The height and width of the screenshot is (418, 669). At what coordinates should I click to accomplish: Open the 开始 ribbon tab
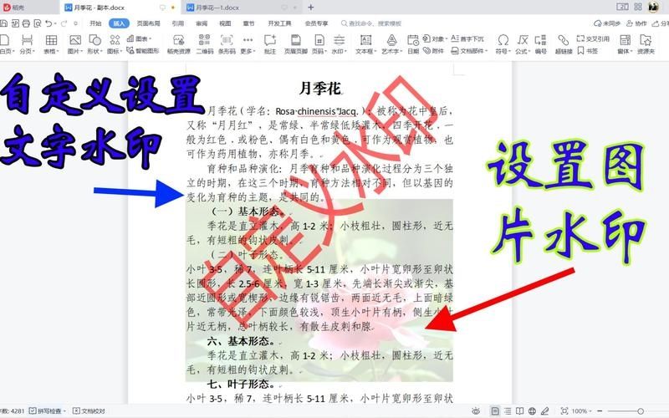click(95, 23)
